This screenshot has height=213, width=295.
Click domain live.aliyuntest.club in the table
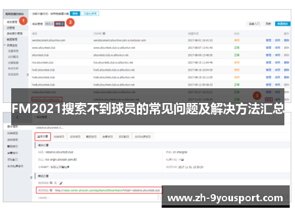[42, 62]
